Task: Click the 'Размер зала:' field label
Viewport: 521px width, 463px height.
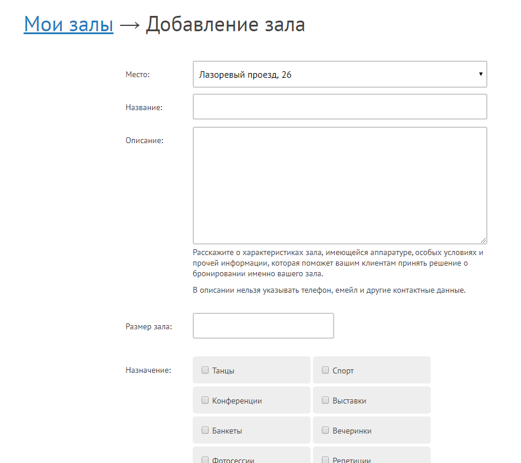Action: 149,327
